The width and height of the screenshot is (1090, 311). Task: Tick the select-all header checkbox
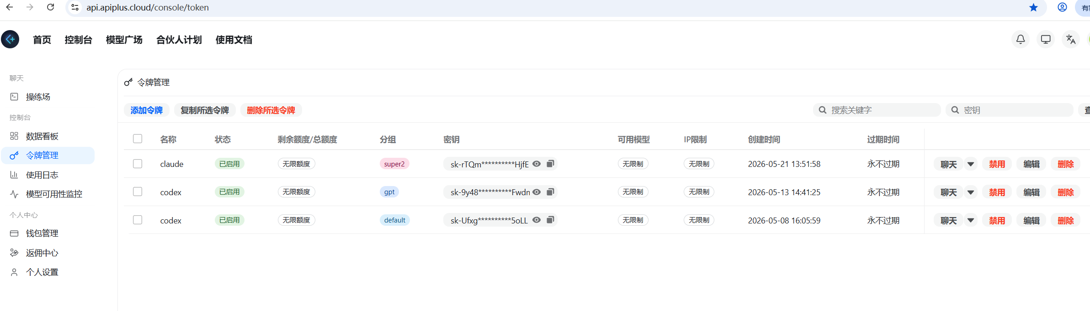138,139
